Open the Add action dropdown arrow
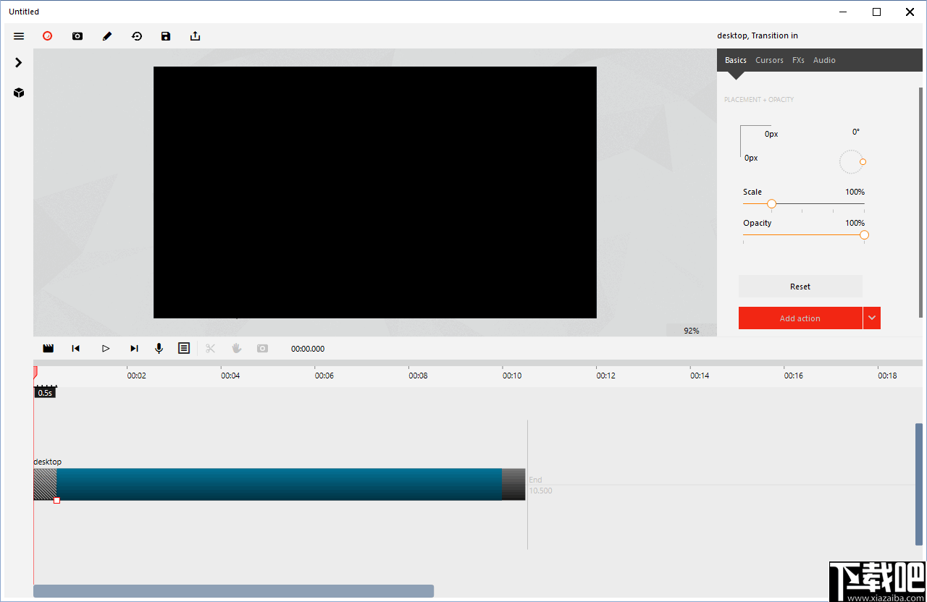 click(872, 318)
